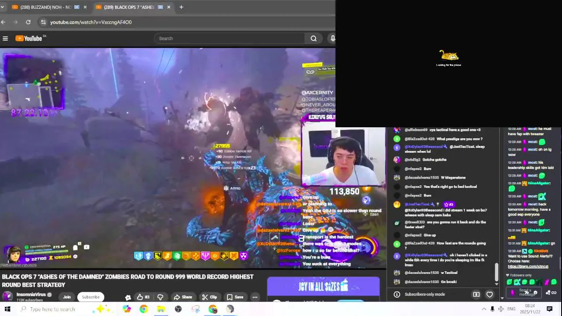The width and height of the screenshot is (562, 316).
Task: Click the Followers only label
Action: click(521, 275)
